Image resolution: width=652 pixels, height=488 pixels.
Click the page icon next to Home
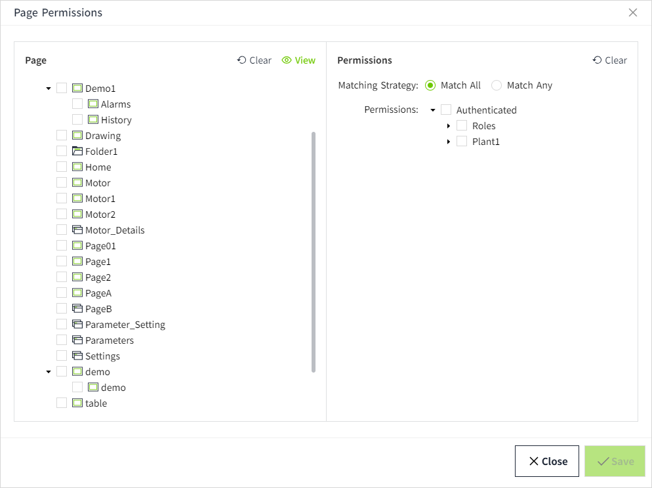point(77,167)
